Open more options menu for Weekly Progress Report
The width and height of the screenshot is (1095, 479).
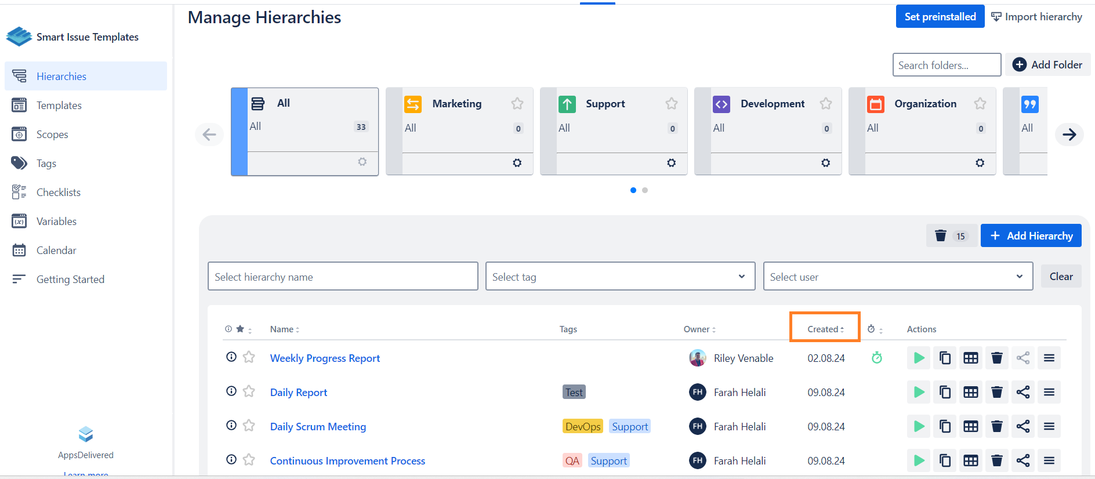pyautogui.click(x=1049, y=358)
